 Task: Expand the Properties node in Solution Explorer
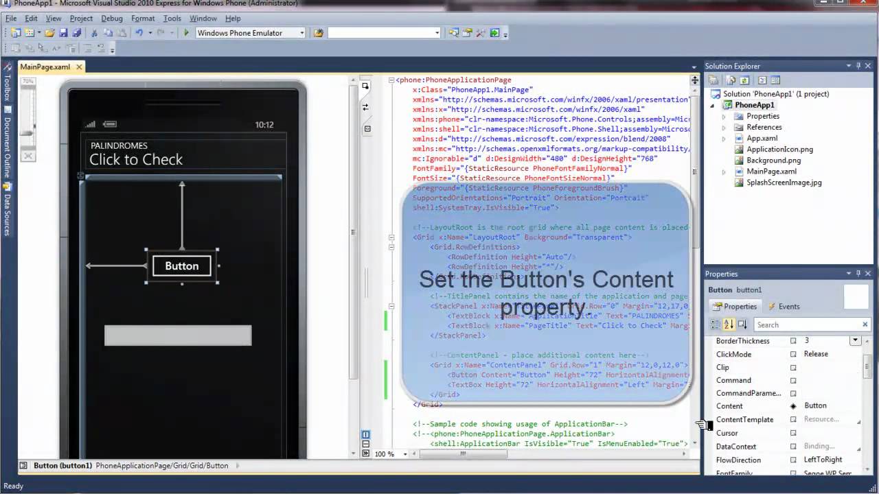click(724, 116)
